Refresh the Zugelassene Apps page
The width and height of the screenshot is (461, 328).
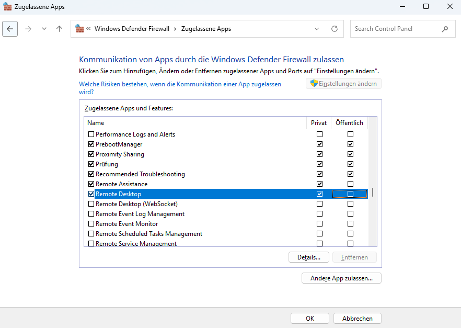coord(335,29)
